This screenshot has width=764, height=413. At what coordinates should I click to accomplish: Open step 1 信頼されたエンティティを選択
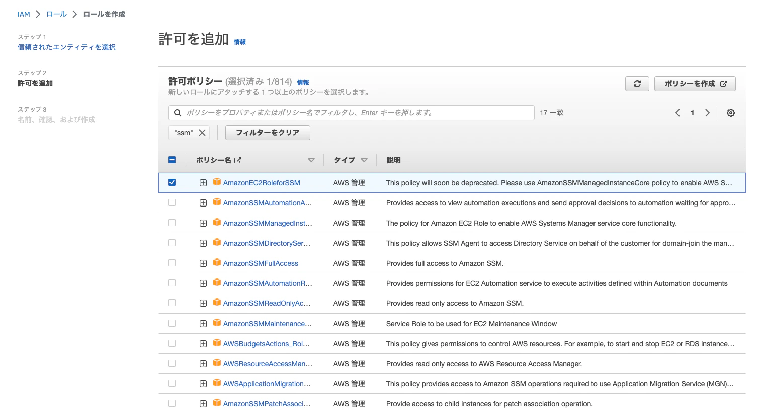[66, 47]
